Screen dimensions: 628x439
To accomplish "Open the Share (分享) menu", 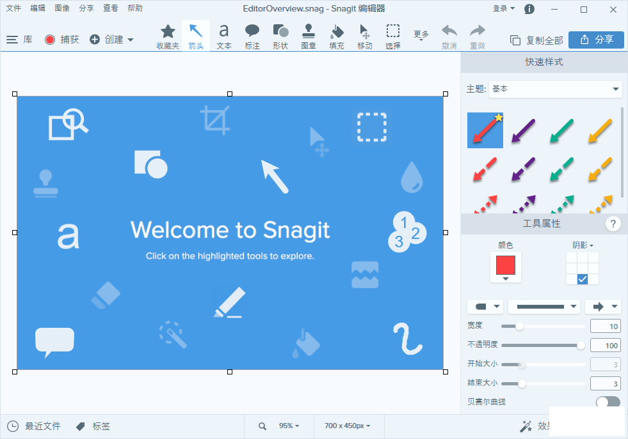I will (86, 8).
